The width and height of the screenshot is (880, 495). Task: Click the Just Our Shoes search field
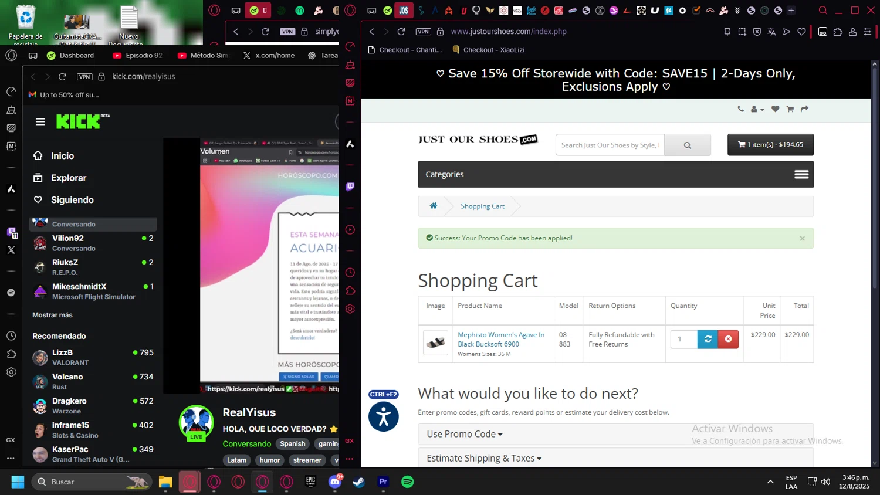(610, 145)
